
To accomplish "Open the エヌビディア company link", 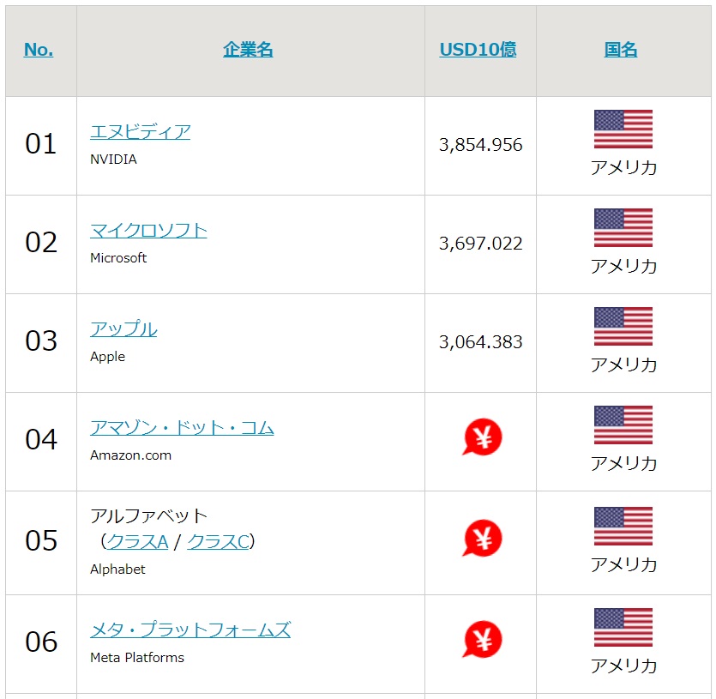I will [140, 131].
